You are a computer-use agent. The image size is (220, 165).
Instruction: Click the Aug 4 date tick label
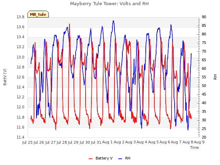[142, 142]
